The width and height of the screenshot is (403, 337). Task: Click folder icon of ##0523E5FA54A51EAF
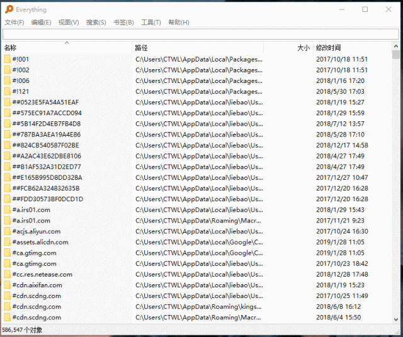pyautogui.click(x=7, y=102)
